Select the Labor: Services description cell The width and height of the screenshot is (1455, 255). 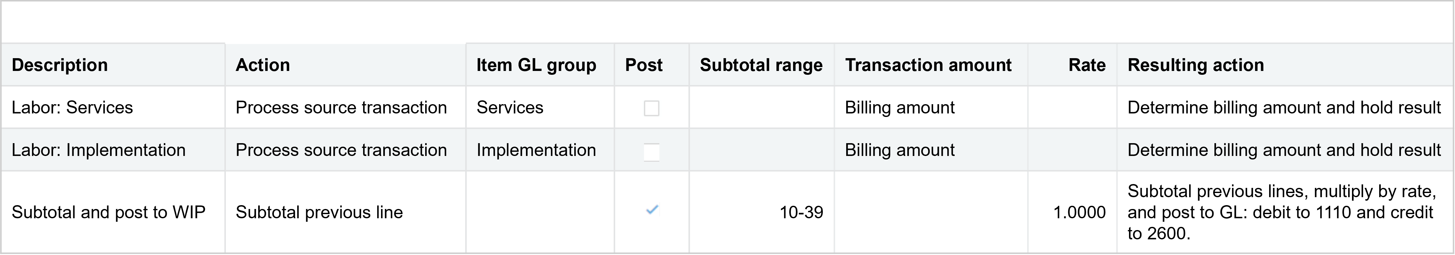[72, 107]
